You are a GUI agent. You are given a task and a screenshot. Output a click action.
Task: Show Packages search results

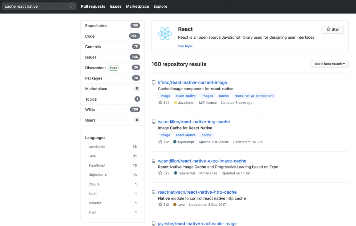click(113, 78)
